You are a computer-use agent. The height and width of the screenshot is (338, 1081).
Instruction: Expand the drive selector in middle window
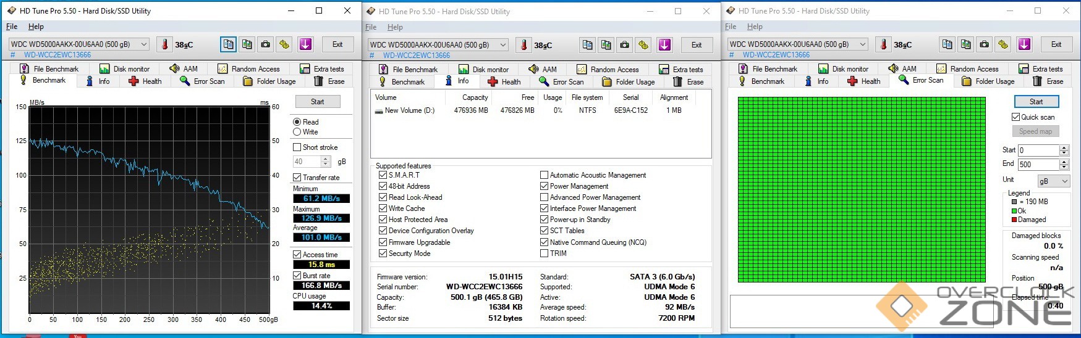[x=503, y=45]
